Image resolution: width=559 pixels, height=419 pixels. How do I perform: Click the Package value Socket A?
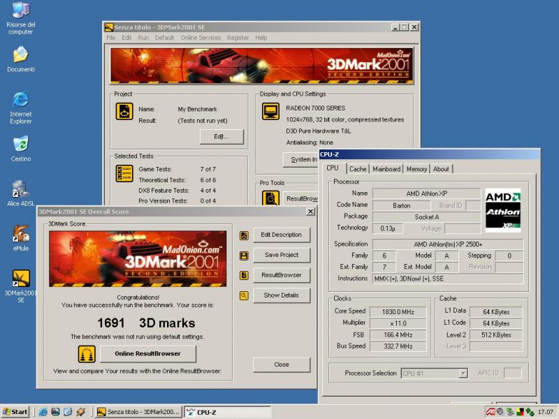pos(426,217)
